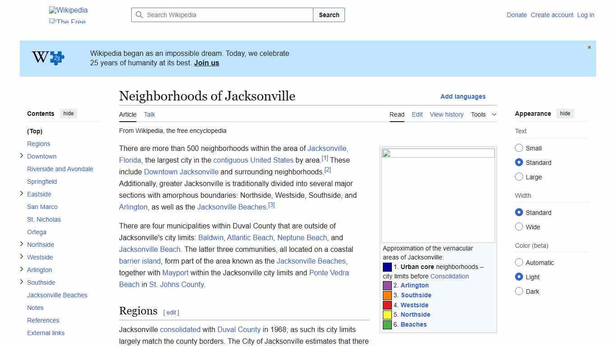This screenshot has width=616, height=346.
Task: Expand the Arlington section in Contents
Action: pos(21,269)
